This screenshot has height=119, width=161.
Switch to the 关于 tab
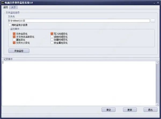[x=13, y=7]
